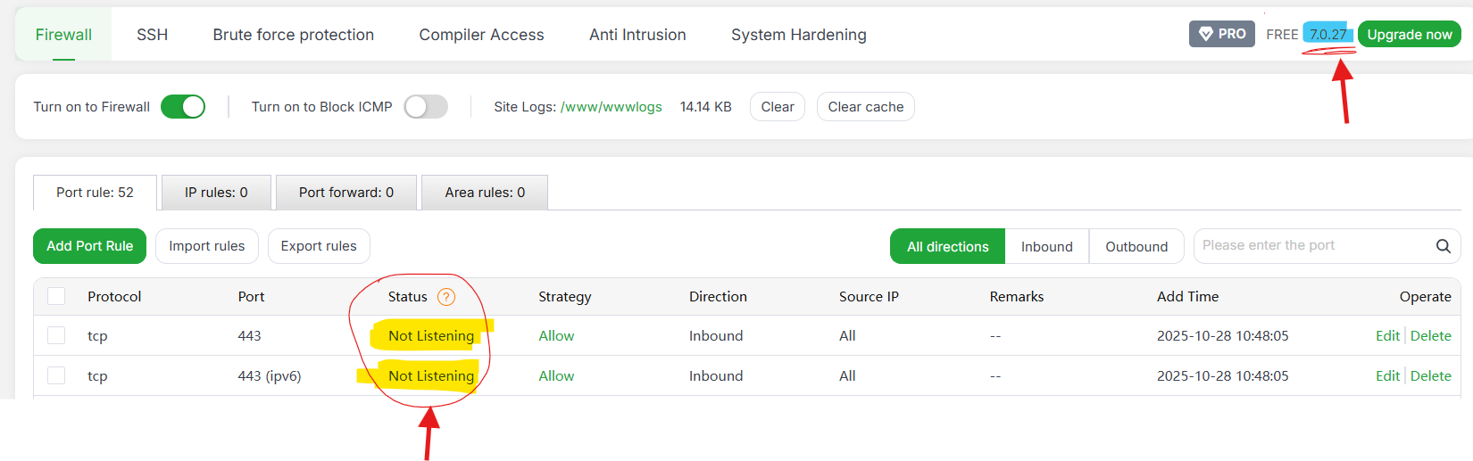
Task: Clear the site logs
Action: [x=777, y=107]
